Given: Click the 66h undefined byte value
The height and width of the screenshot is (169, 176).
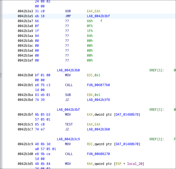Looking at the screenshot, I should 90,21.
